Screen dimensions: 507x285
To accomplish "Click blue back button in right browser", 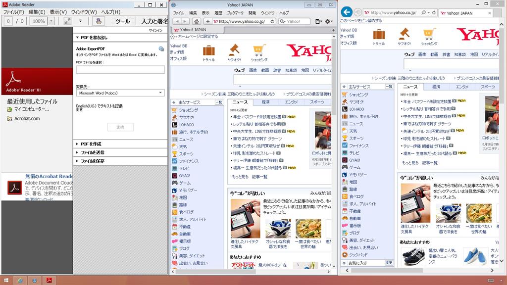I will [346, 12].
